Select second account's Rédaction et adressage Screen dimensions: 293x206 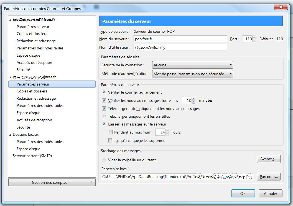(x=36, y=98)
